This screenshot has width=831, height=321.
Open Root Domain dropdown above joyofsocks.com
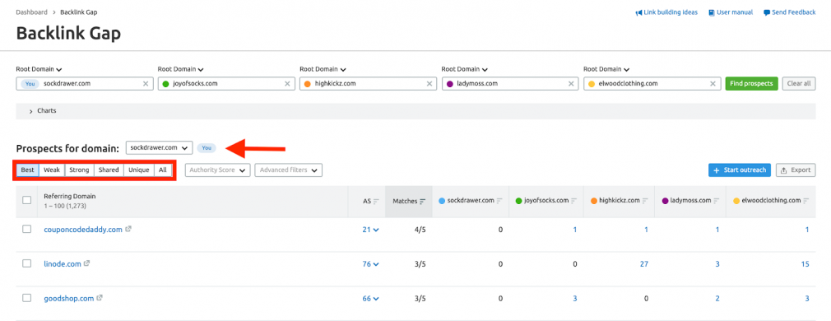tap(181, 69)
